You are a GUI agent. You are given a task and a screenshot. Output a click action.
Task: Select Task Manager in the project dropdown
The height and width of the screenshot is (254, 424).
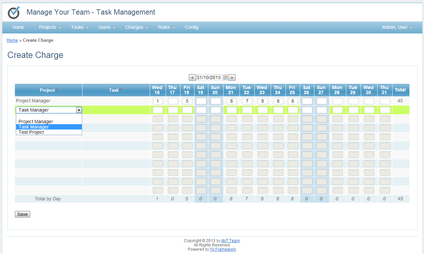[x=34, y=127]
